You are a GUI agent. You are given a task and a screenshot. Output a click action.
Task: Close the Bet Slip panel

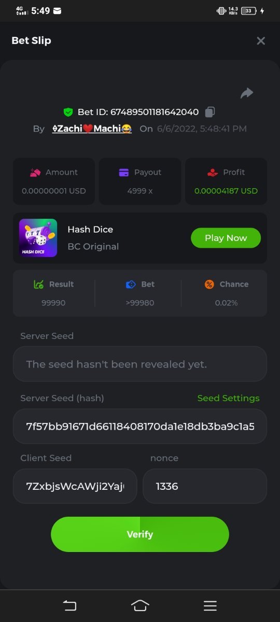[261, 40]
